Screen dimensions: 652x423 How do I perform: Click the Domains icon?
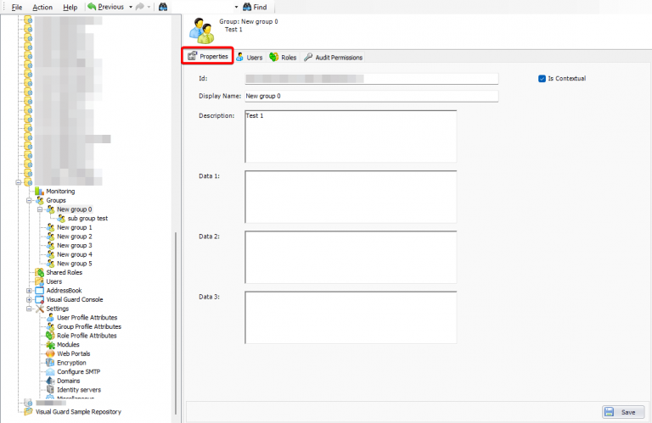[x=50, y=381]
